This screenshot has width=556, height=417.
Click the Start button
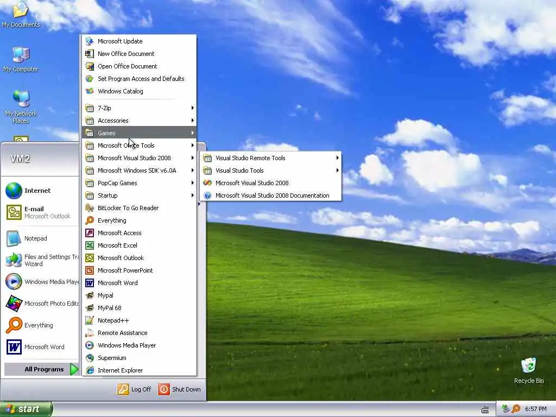26,409
